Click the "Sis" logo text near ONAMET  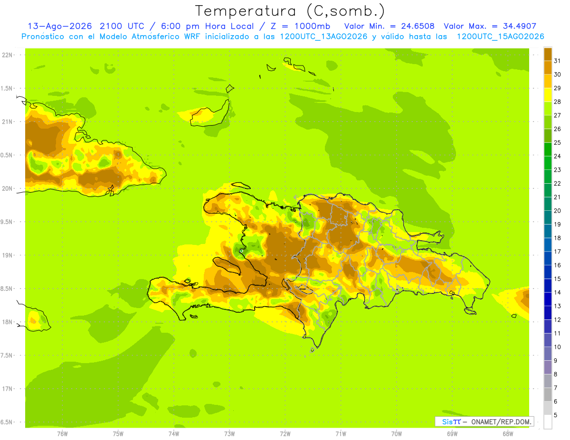448,421
